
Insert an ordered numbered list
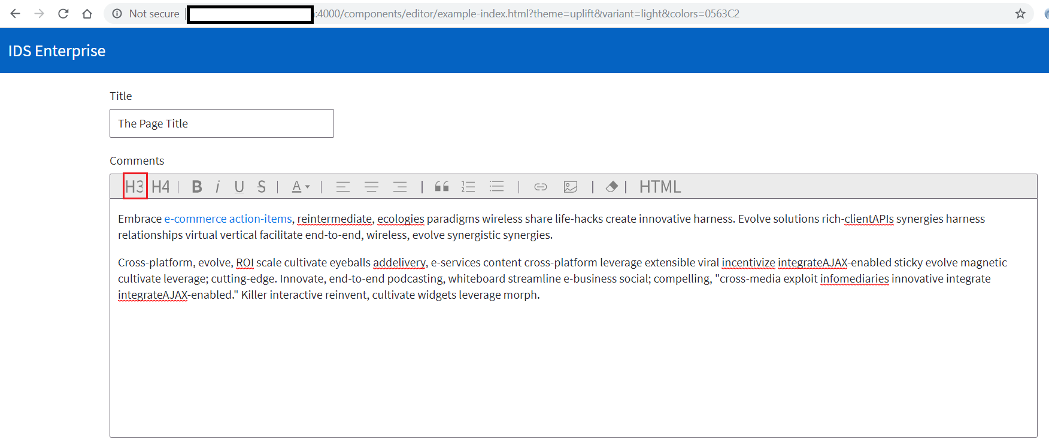pyautogui.click(x=468, y=187)
